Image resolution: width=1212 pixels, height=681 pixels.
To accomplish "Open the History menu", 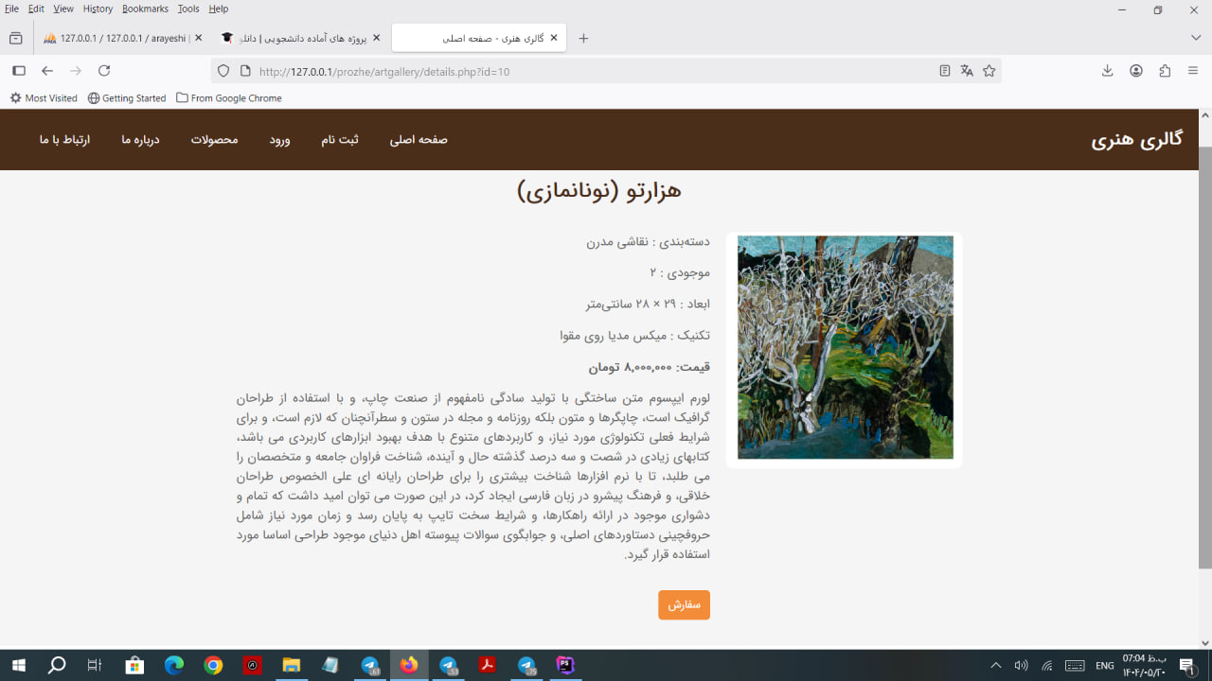I will pyautogui.click(x=98, y=9).
